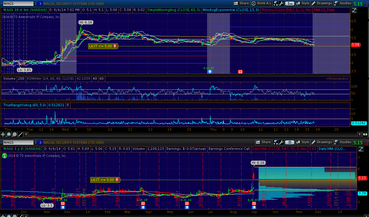369x217 pixels.
Task: Open the lower MAGS symbol dropdown arrow
Action: click(x=36, y=143)
